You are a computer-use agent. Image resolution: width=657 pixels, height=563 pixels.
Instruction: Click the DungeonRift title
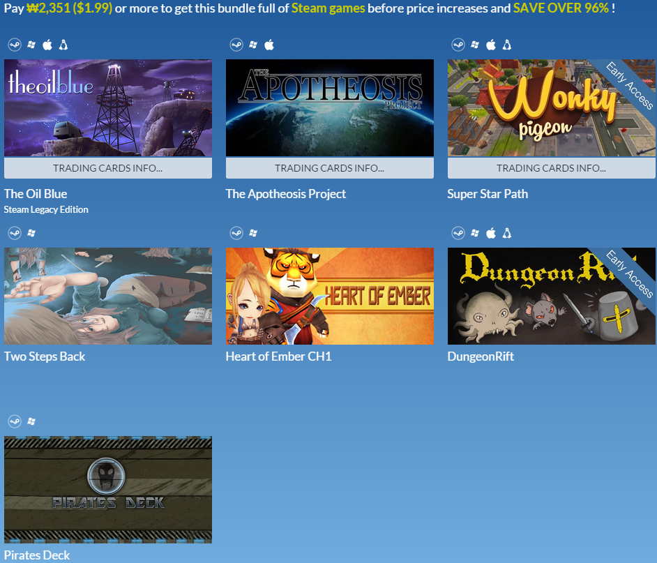point(481,356)
